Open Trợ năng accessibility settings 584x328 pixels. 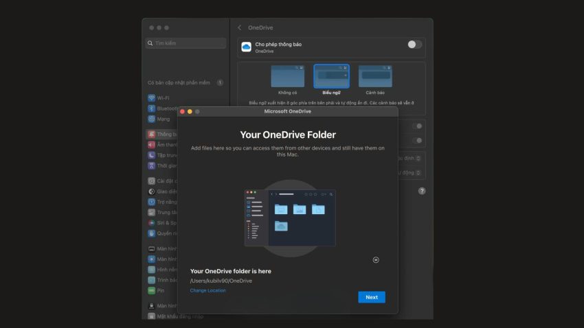click(162, 202)
